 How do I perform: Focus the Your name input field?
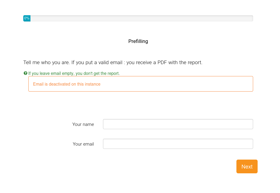pos(178,124)
